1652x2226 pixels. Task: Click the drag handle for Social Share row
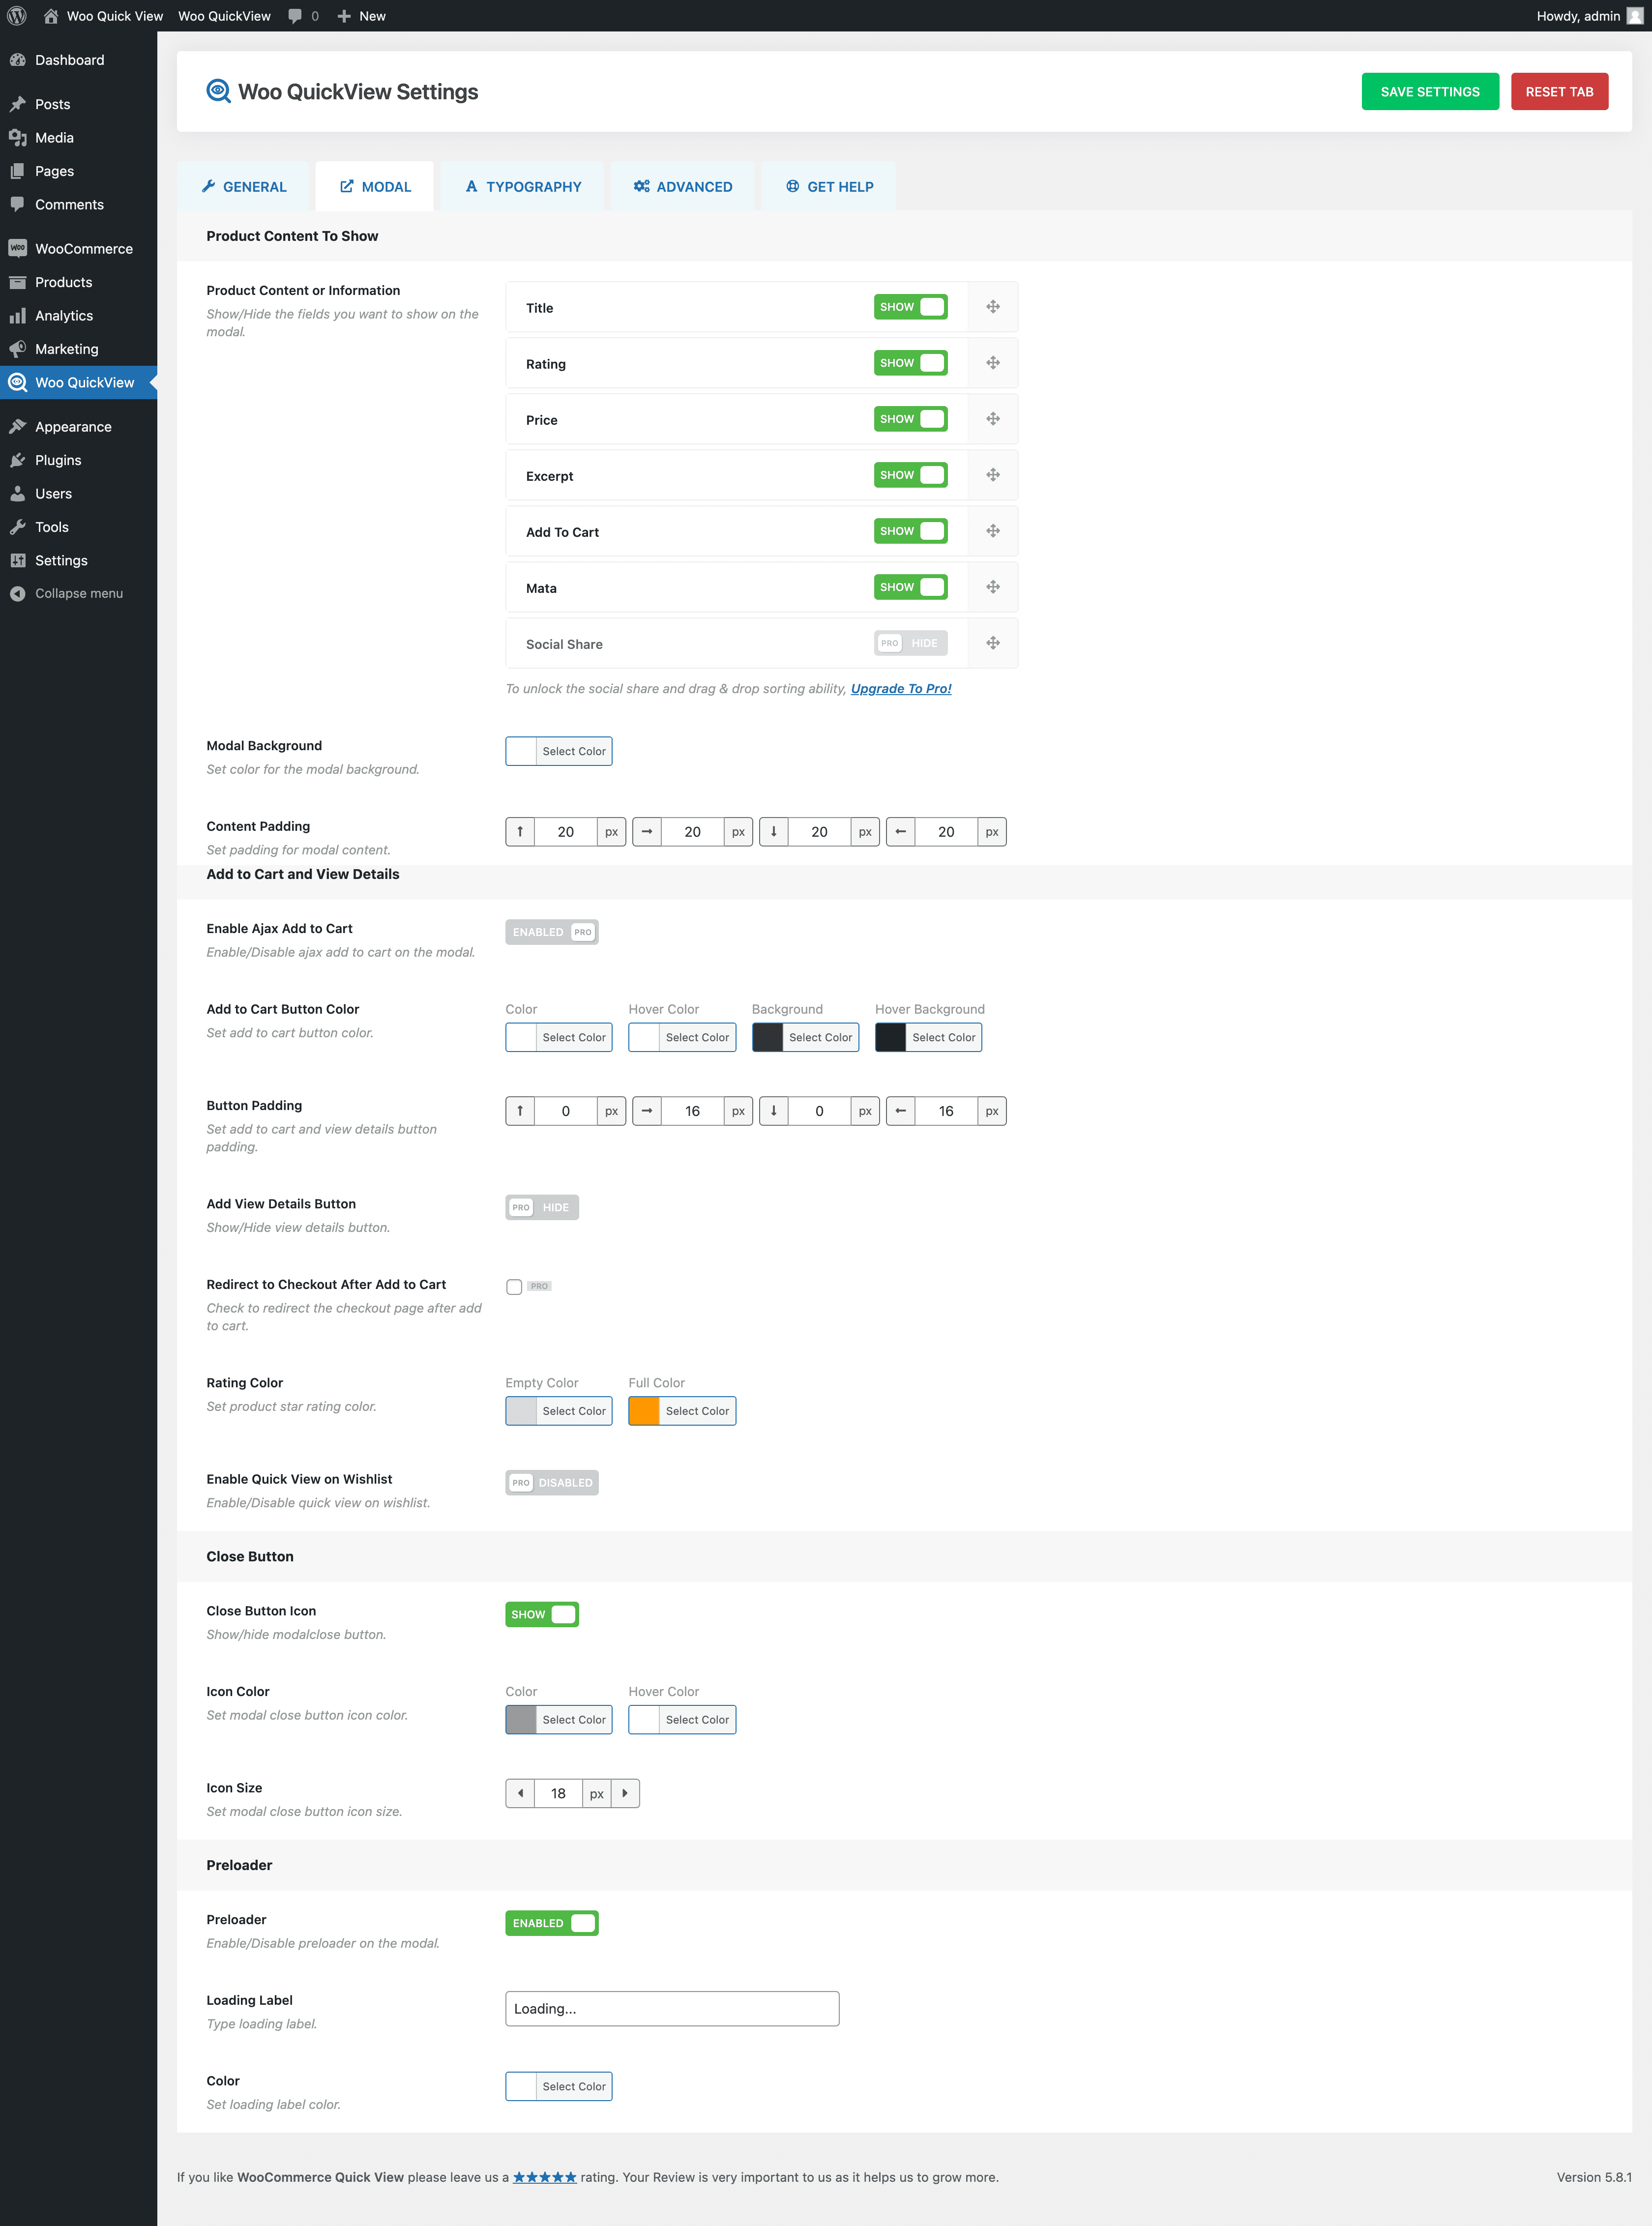(993, 643)
